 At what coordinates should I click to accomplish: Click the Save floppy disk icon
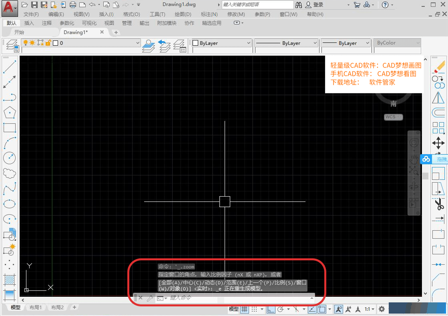34,4
